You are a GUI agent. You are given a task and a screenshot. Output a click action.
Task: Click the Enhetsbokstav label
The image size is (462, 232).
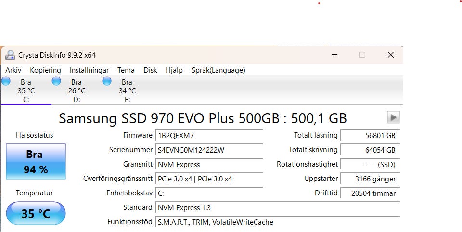[x=129, y=193]
